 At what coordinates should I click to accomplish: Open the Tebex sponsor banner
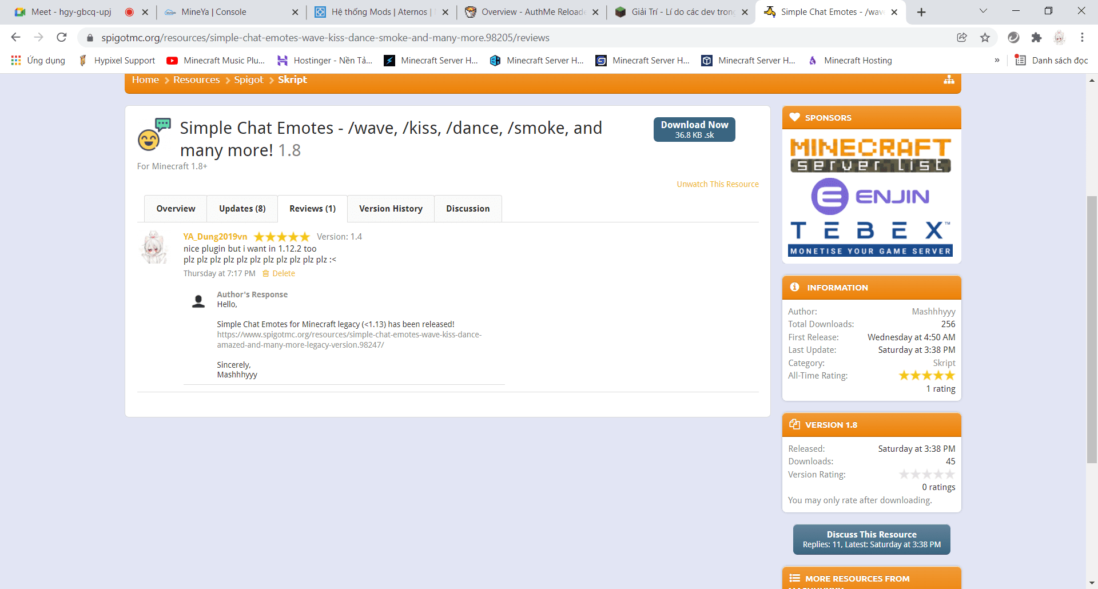(x=870, y=238)
